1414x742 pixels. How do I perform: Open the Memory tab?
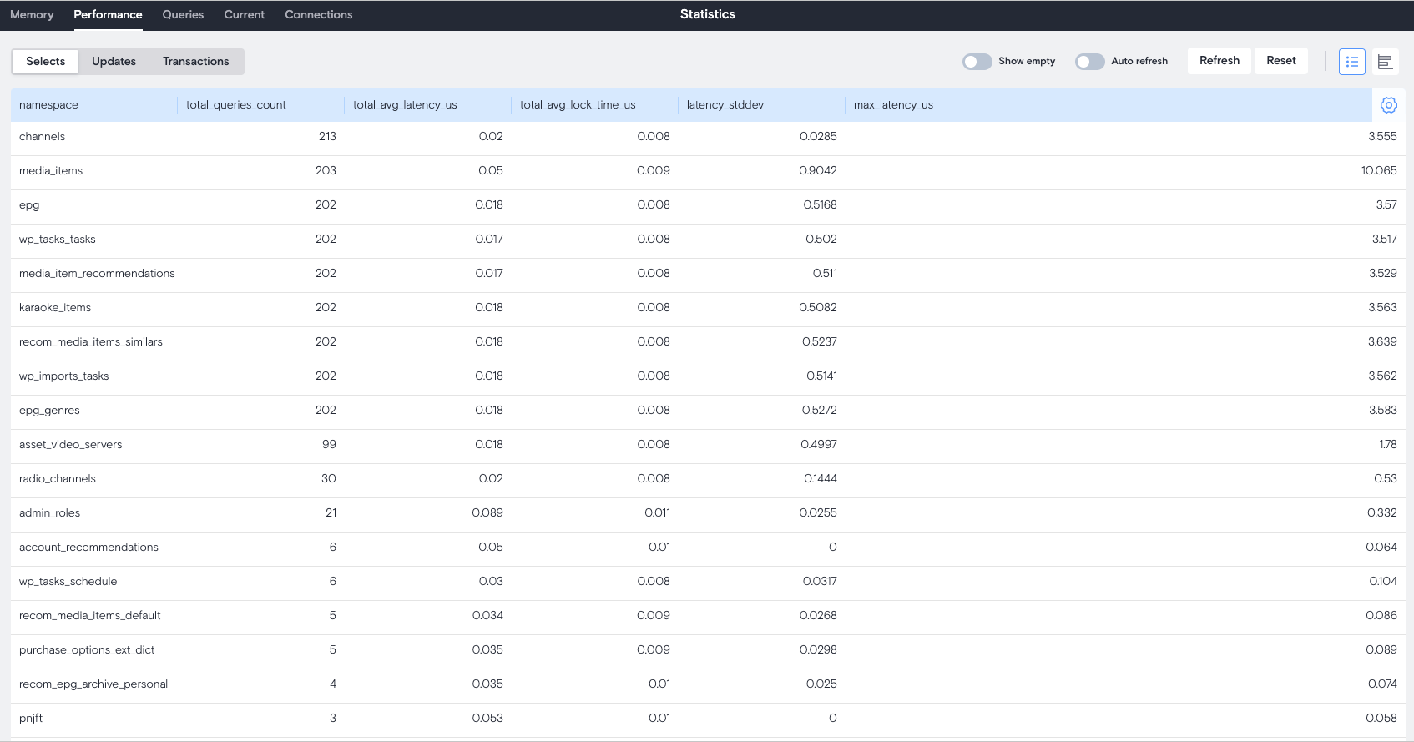coord(32,15)
